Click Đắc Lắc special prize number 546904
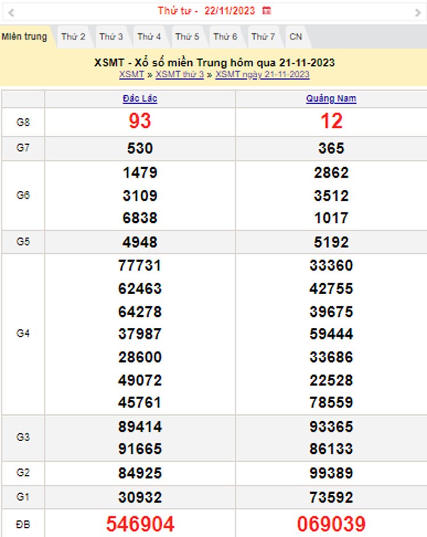Screen dimensions: 427x537 (140, 523)
